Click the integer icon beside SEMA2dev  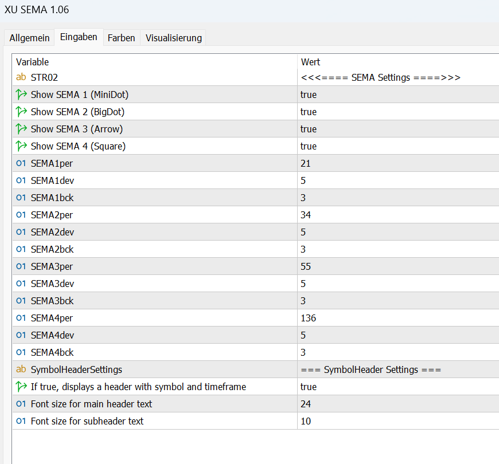click(x=21, y=232)
